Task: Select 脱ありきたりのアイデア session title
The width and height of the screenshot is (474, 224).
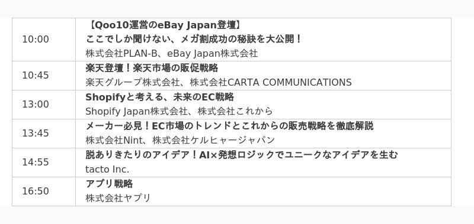Action: [242, 155]
